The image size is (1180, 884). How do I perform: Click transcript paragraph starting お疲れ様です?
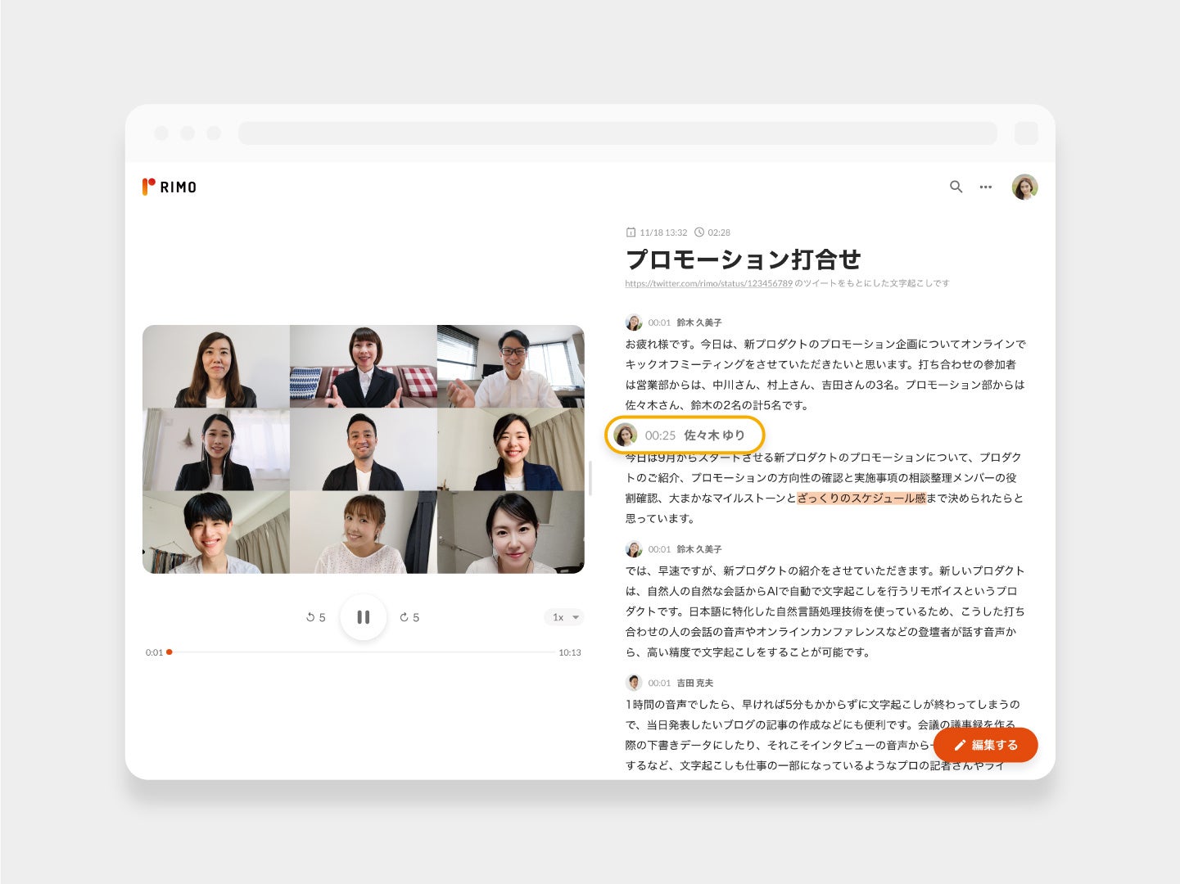(x=825, y=374)
